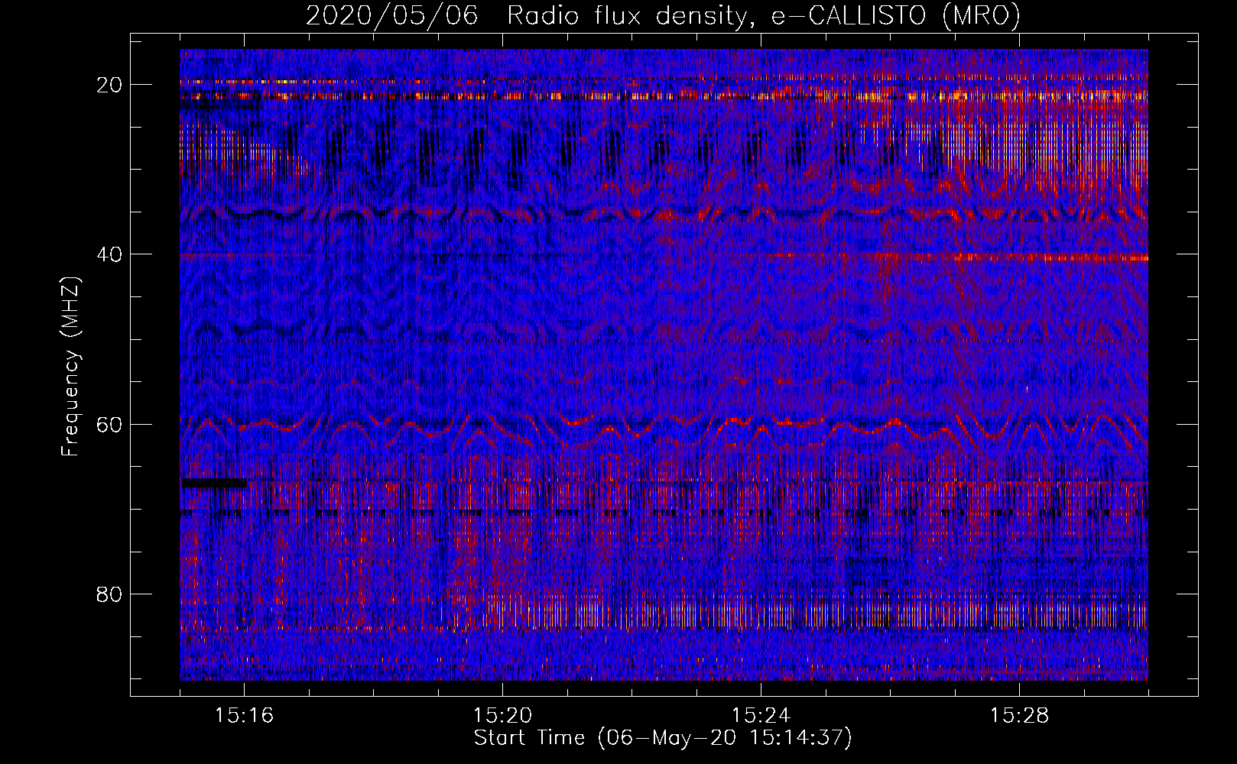This screenshot has height=764, width=1237.
Task: Click the date 2020/05/06 in the title
Action: [392, 16]
